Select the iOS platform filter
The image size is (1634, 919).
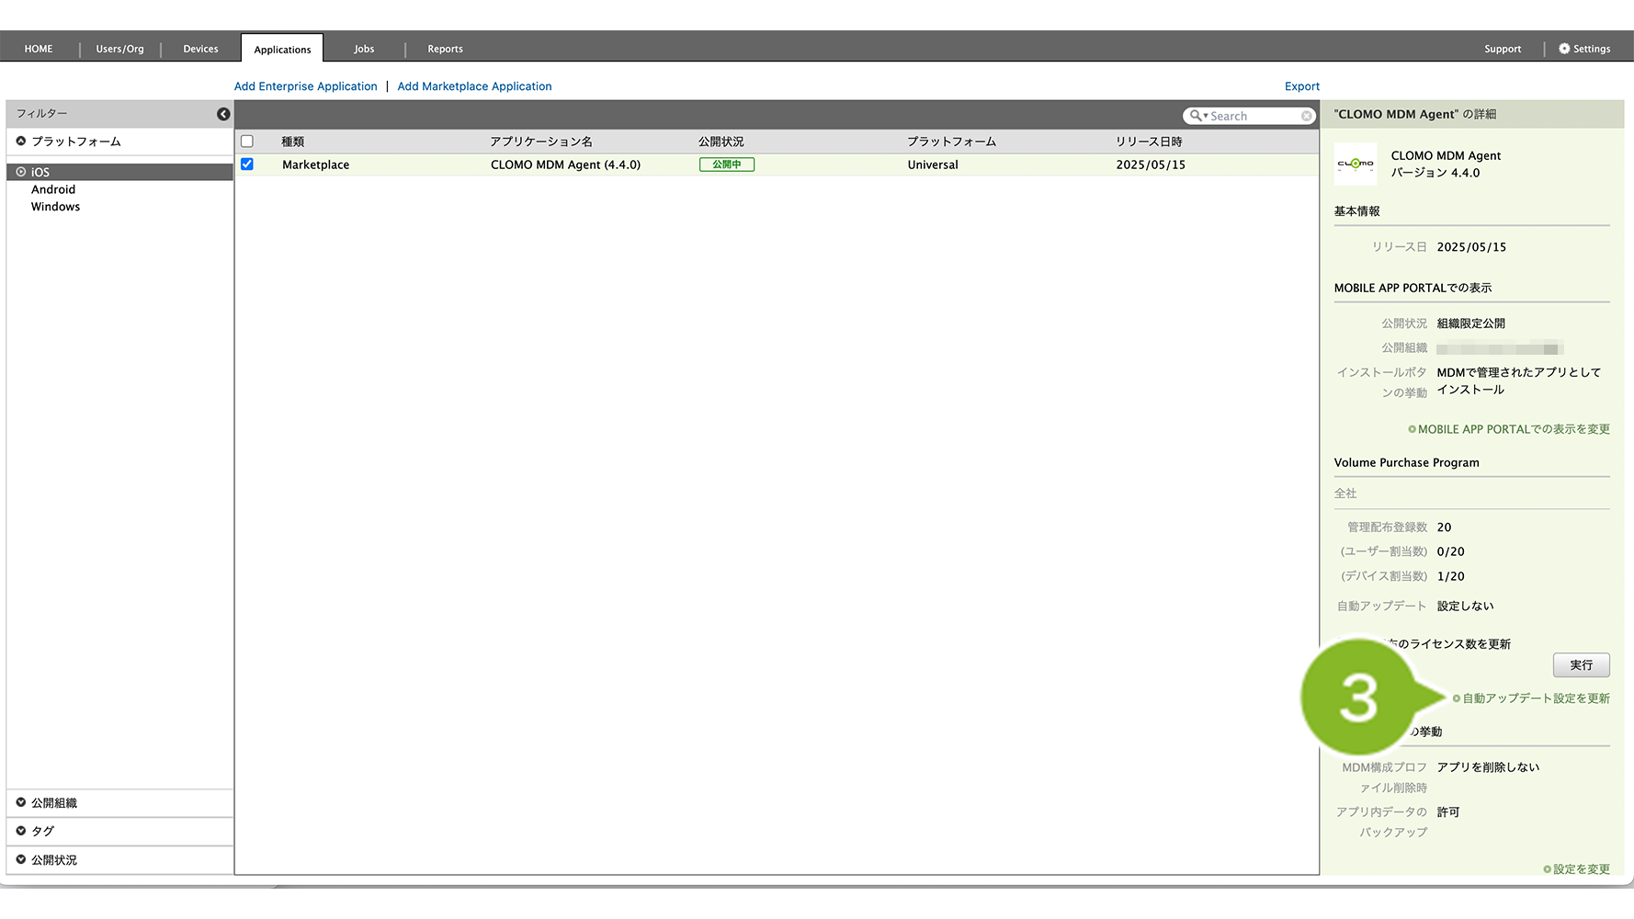coord(40,172)
